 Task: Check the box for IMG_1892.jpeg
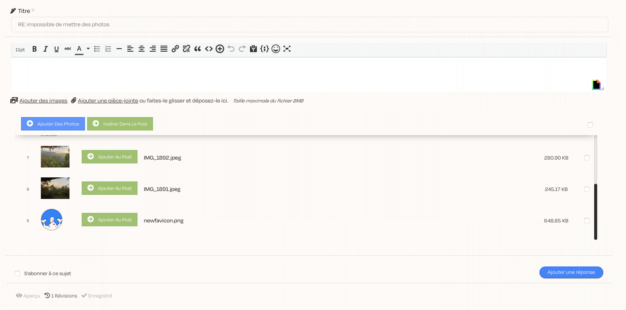(587, 158)
